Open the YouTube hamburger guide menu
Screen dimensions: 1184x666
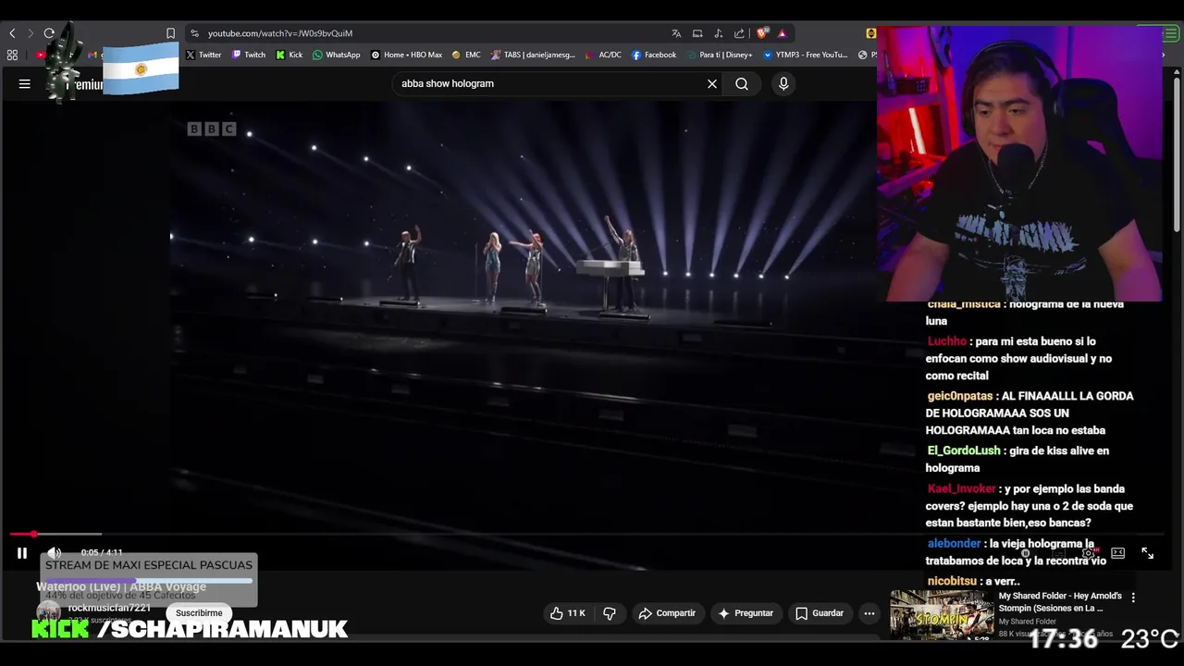tap(25, 84)
